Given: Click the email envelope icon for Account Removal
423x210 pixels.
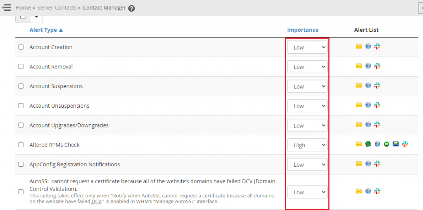Looking at the screenshot, I should 359,66.
